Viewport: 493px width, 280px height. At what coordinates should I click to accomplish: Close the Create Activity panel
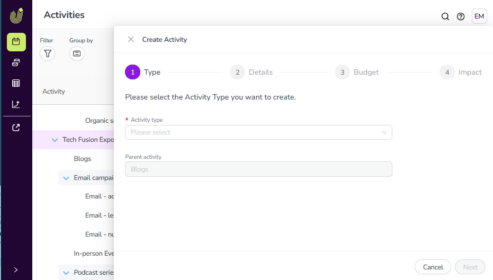(131, 40)
